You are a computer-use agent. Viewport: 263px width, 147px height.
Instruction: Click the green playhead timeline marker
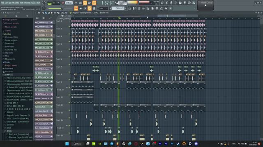coord(119,18)
